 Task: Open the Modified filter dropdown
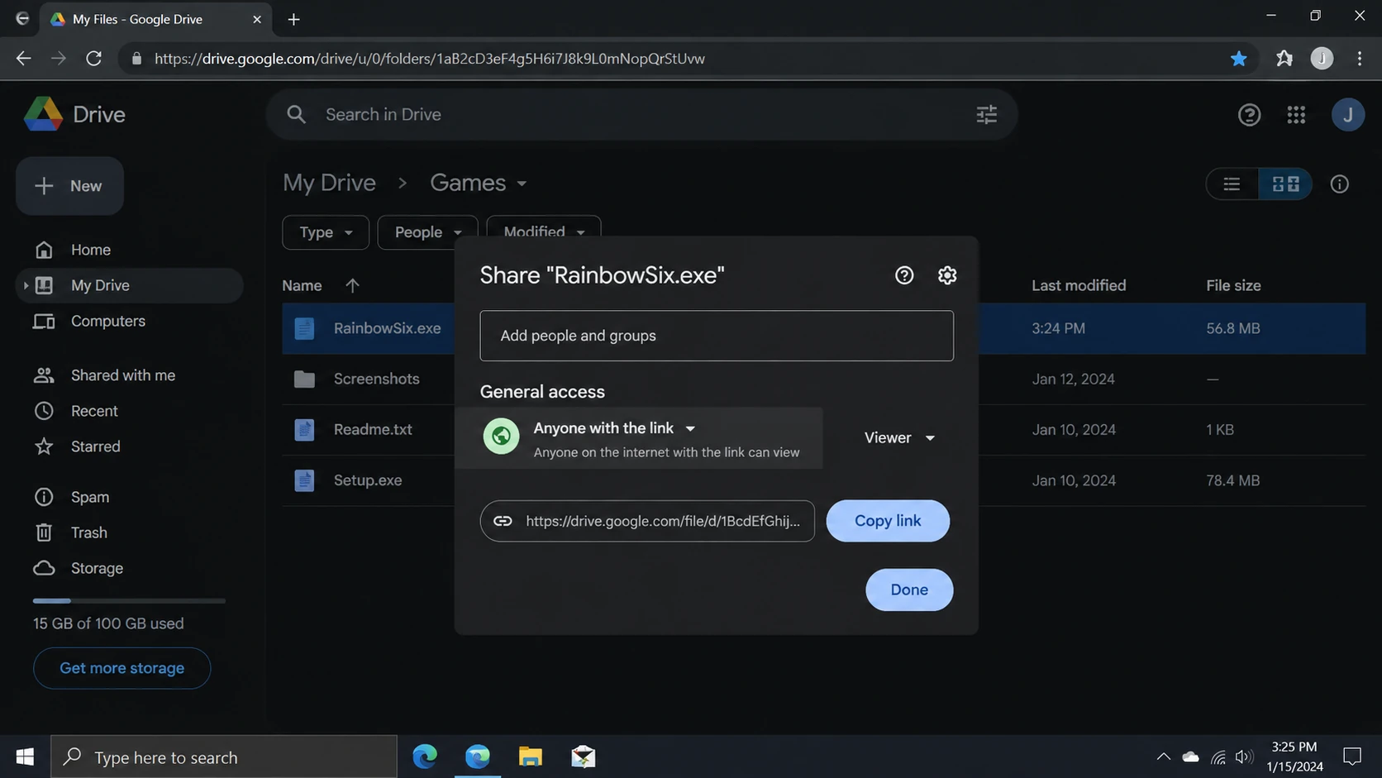tap(544, 231)
